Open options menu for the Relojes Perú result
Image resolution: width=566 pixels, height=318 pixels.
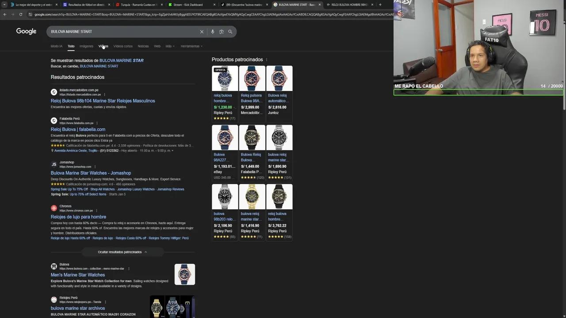105,302
